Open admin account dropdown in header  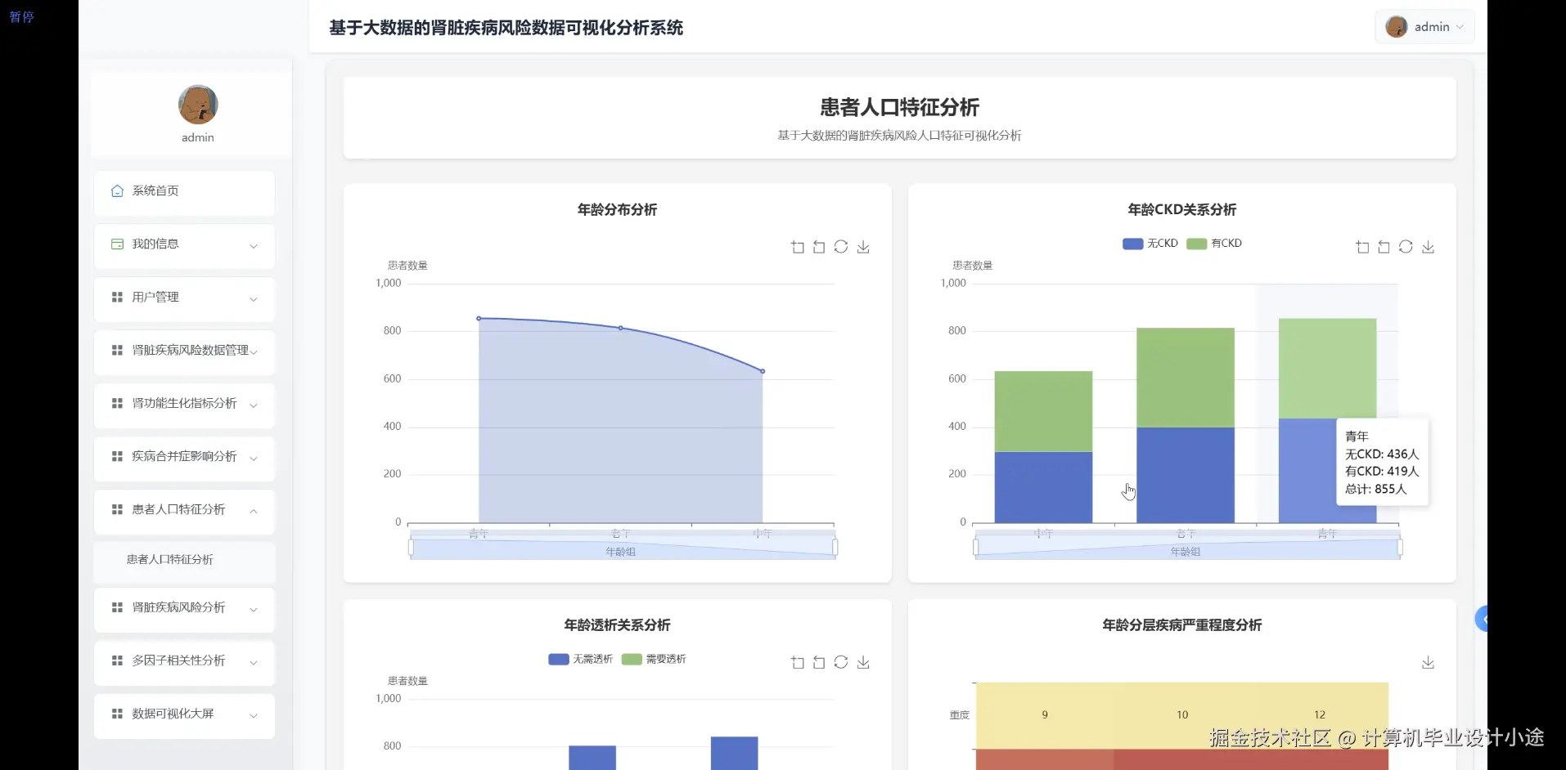pos(1424,27)
